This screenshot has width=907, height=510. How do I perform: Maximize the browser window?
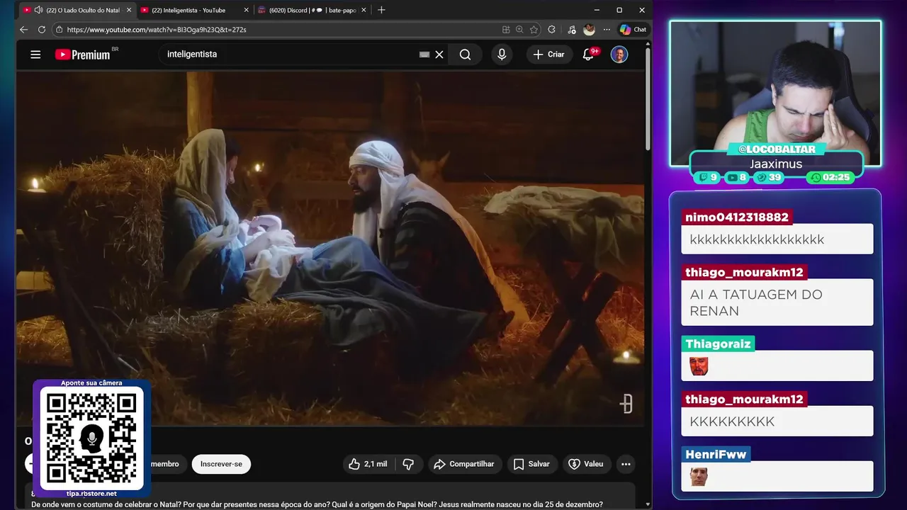point(619,10)
